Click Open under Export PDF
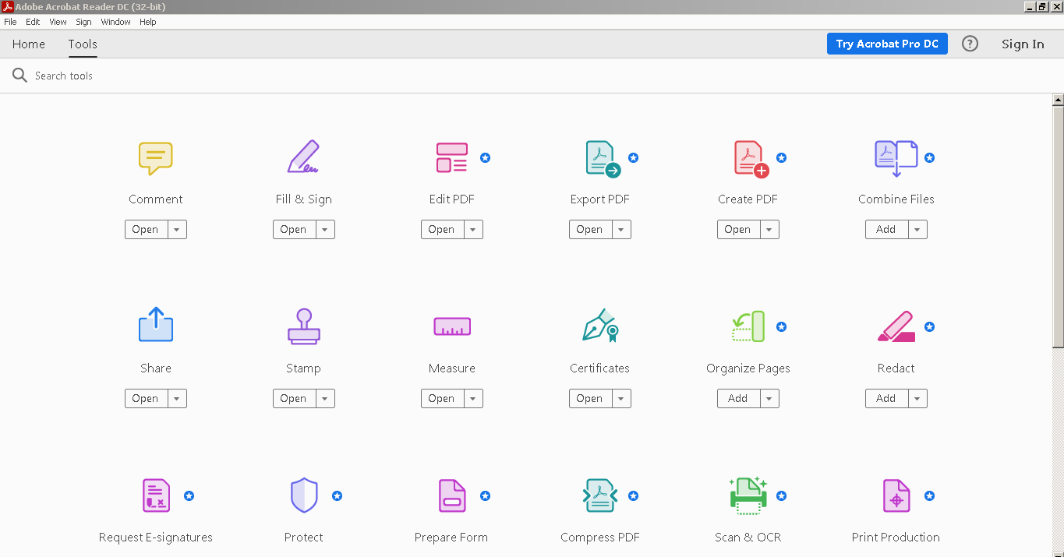The image size is (1064, 557). coord(590,229)
